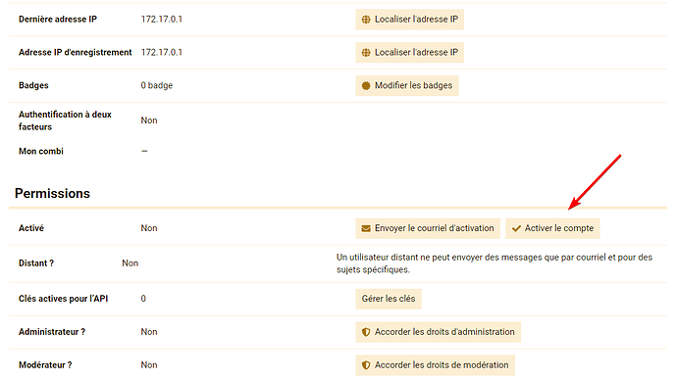
Task: Click the dash value of Mon combi
Action: (x=144, y=151)
